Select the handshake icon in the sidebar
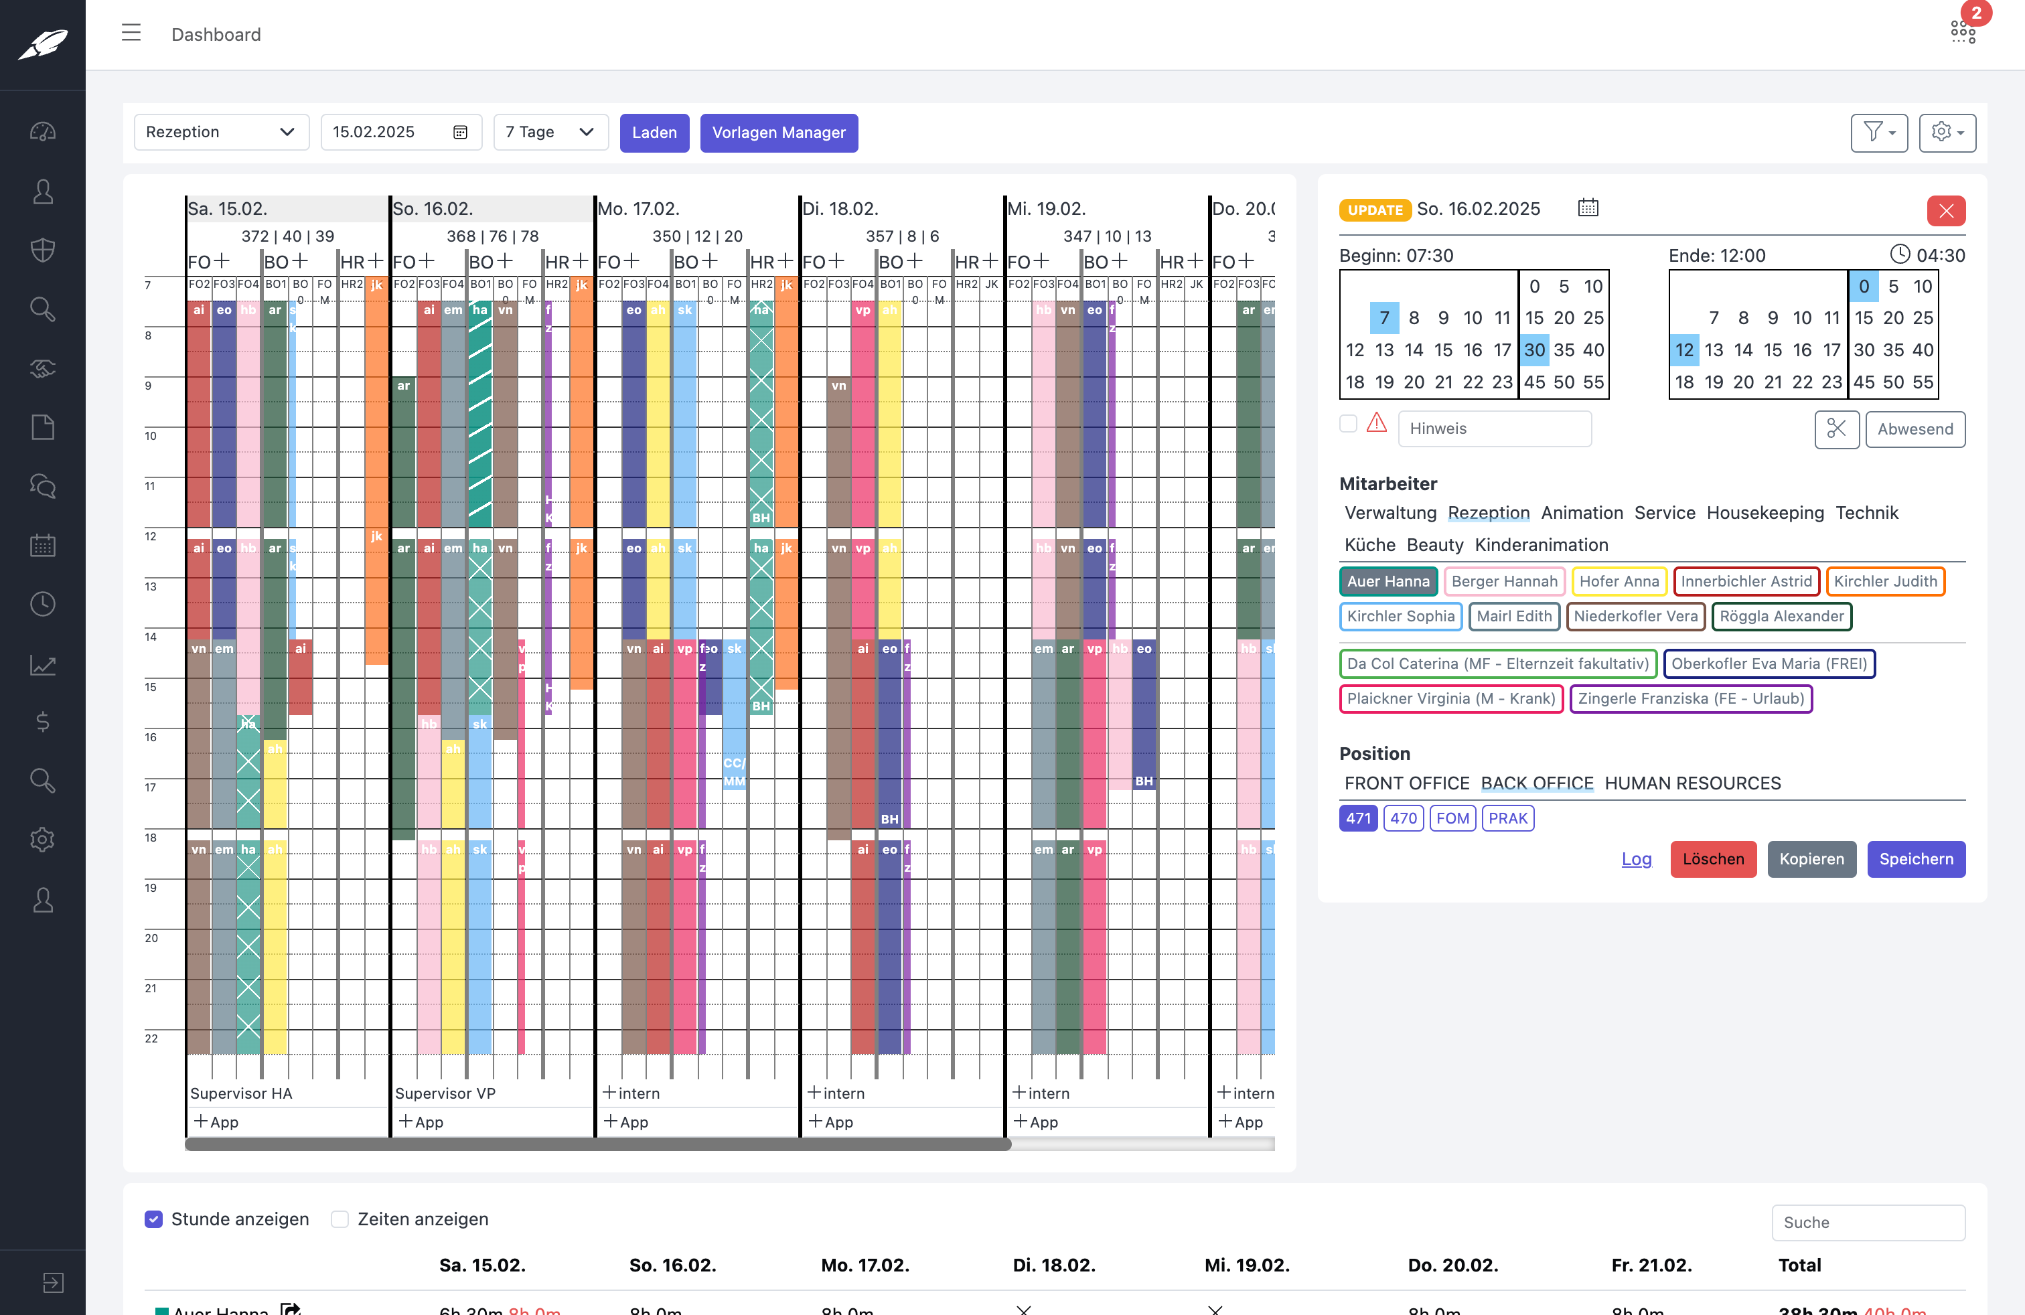Viewport: 2025px width, 1315px height. 43,368
